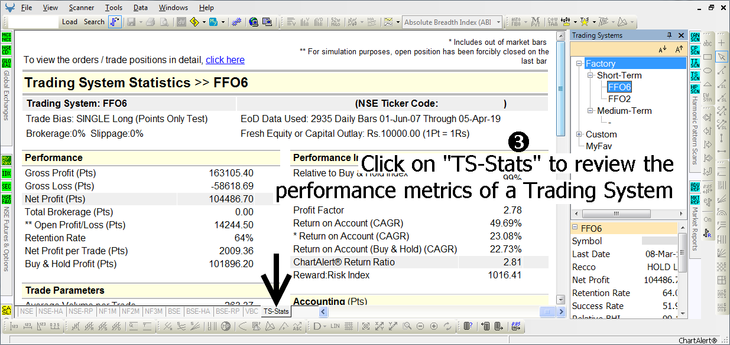Expand the Custom tree node

pos(579,134)
